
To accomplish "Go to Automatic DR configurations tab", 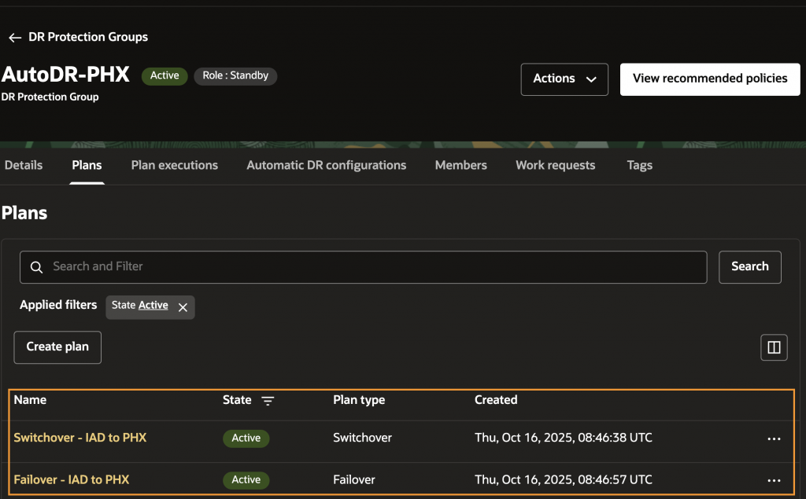I will pos(327,165).
